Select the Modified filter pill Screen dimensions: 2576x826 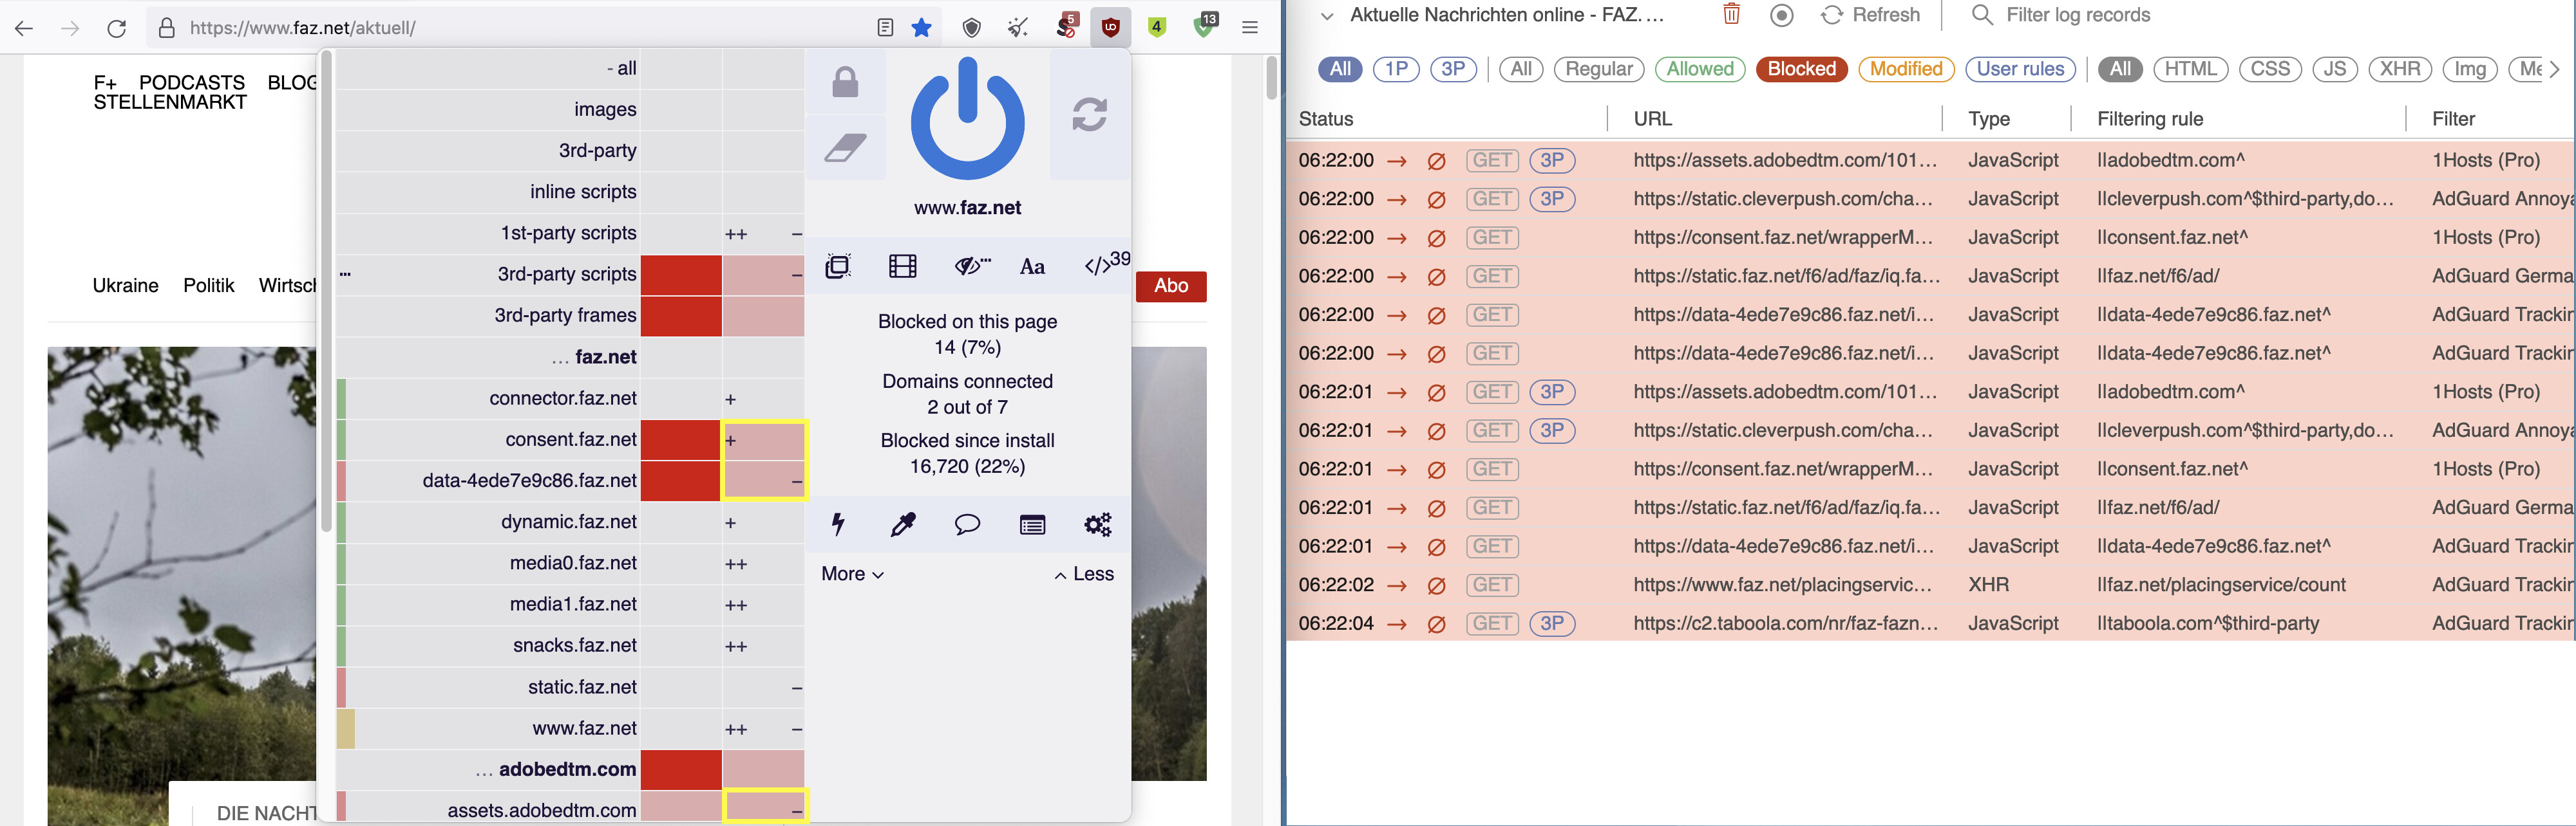(1906, 69)
